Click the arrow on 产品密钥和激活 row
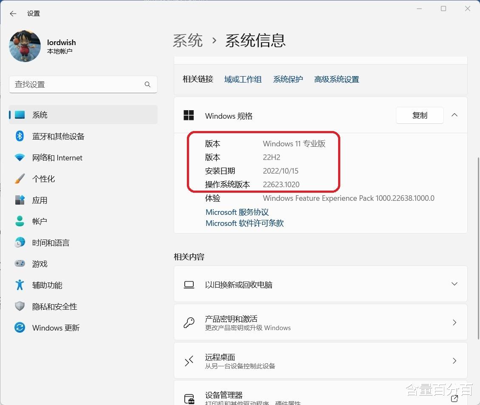 (x=454, y=322)
